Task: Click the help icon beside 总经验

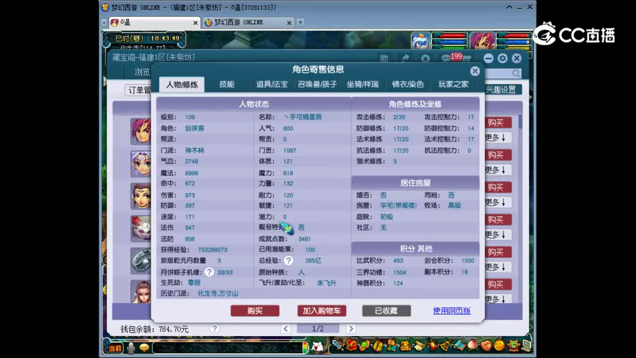Action: pos(289,261)
